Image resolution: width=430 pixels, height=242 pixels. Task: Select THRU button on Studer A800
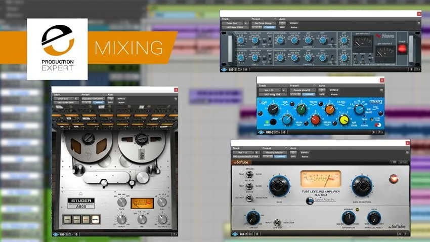(x=67, y=219)
